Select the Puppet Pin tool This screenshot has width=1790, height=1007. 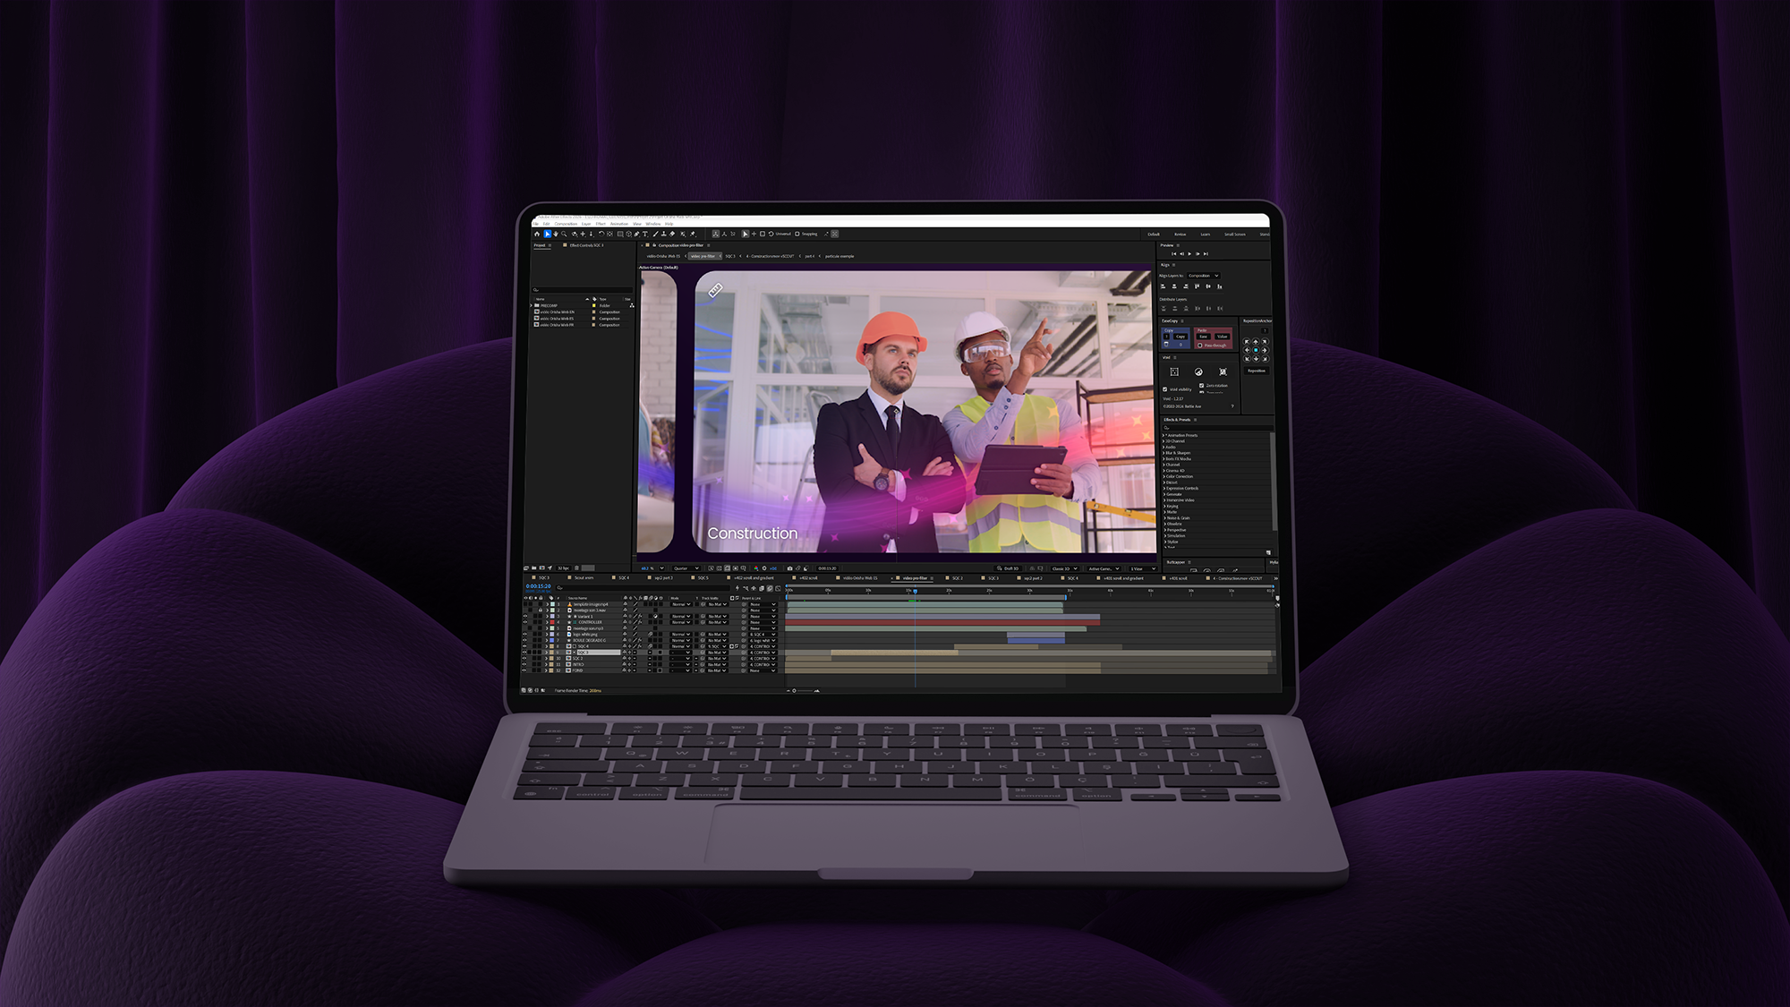(693, 235)
